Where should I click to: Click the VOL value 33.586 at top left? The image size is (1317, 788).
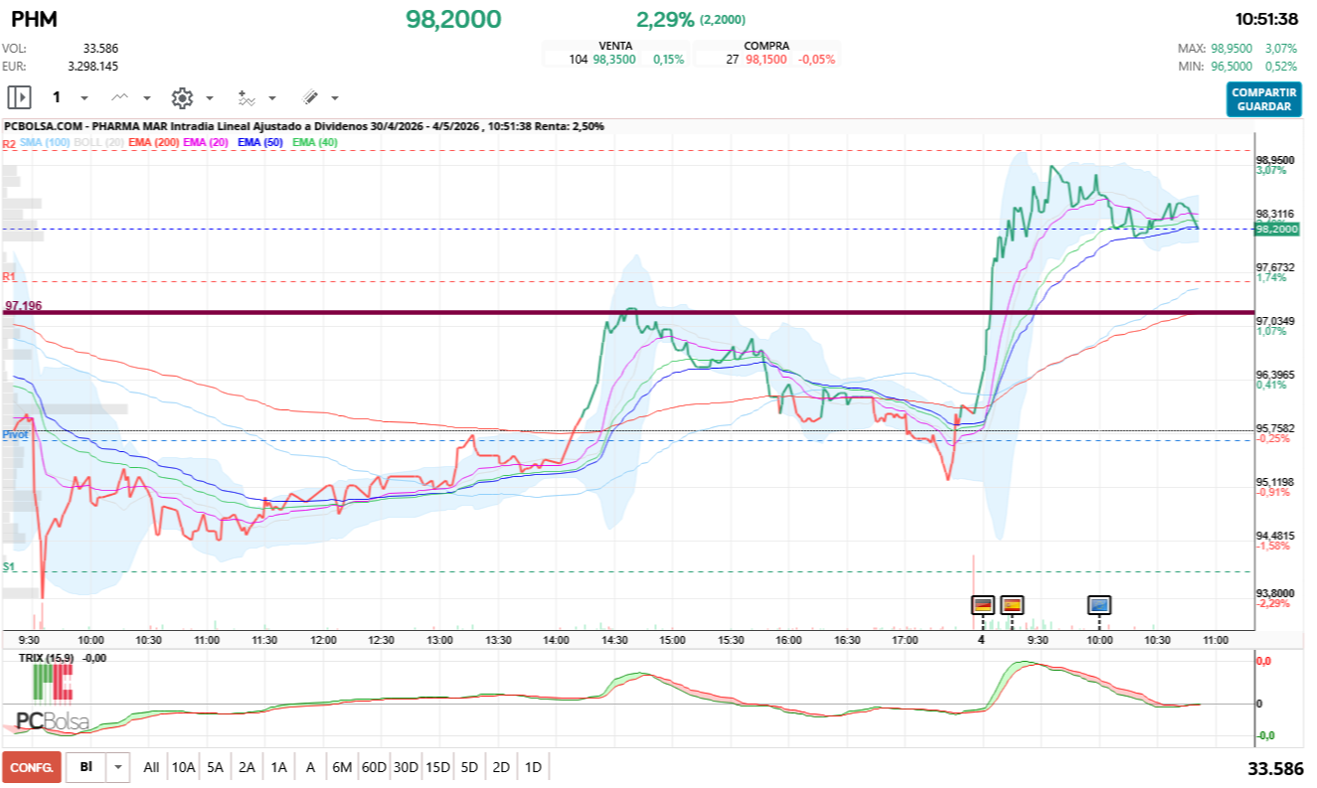[x=100, y=48]
